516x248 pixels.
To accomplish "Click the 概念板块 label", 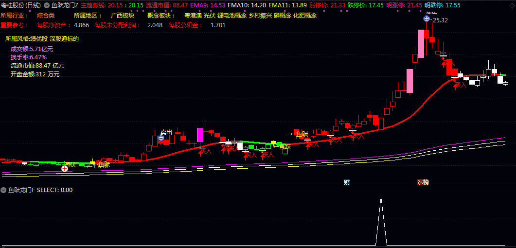I will pyautogui.click(x=161, y=16).
